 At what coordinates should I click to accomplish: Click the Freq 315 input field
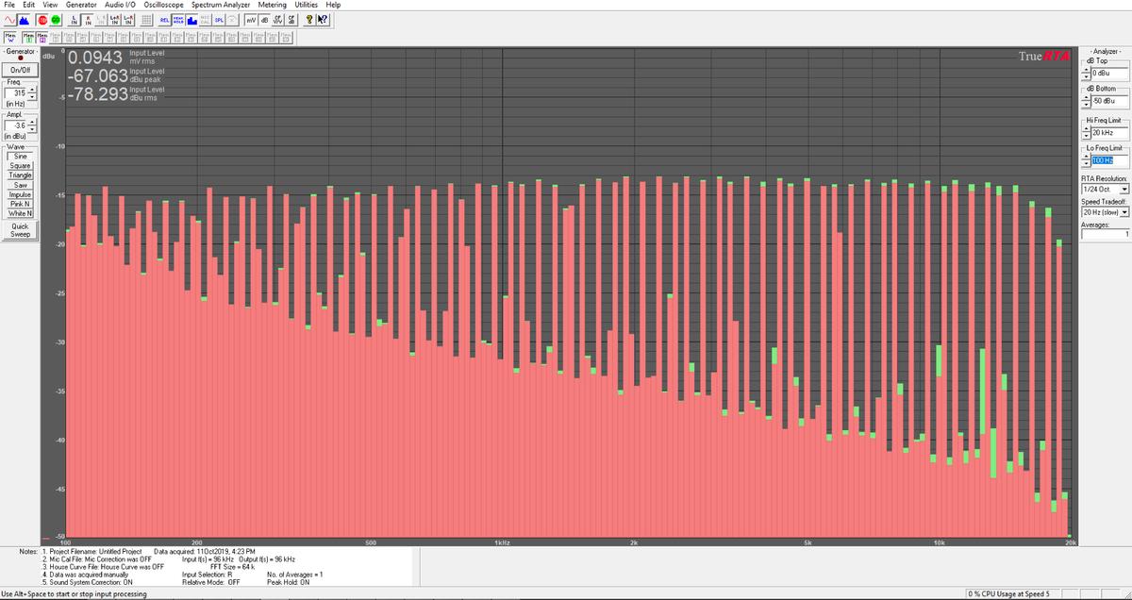16,92
